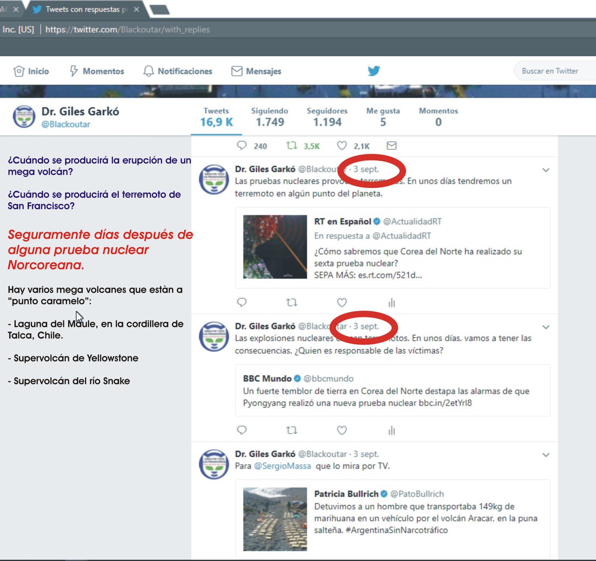Click the retweet icon showing 3,5K
The height and width of the screenshot is (561, 596).
(x=292, y=145)
